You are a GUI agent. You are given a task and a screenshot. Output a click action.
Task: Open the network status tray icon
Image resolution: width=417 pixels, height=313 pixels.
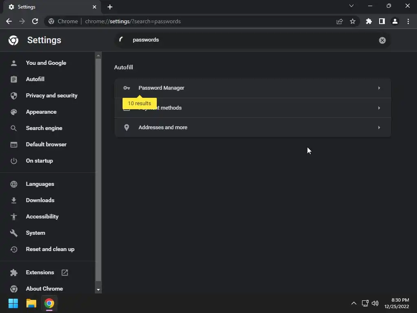pos(365,303)
